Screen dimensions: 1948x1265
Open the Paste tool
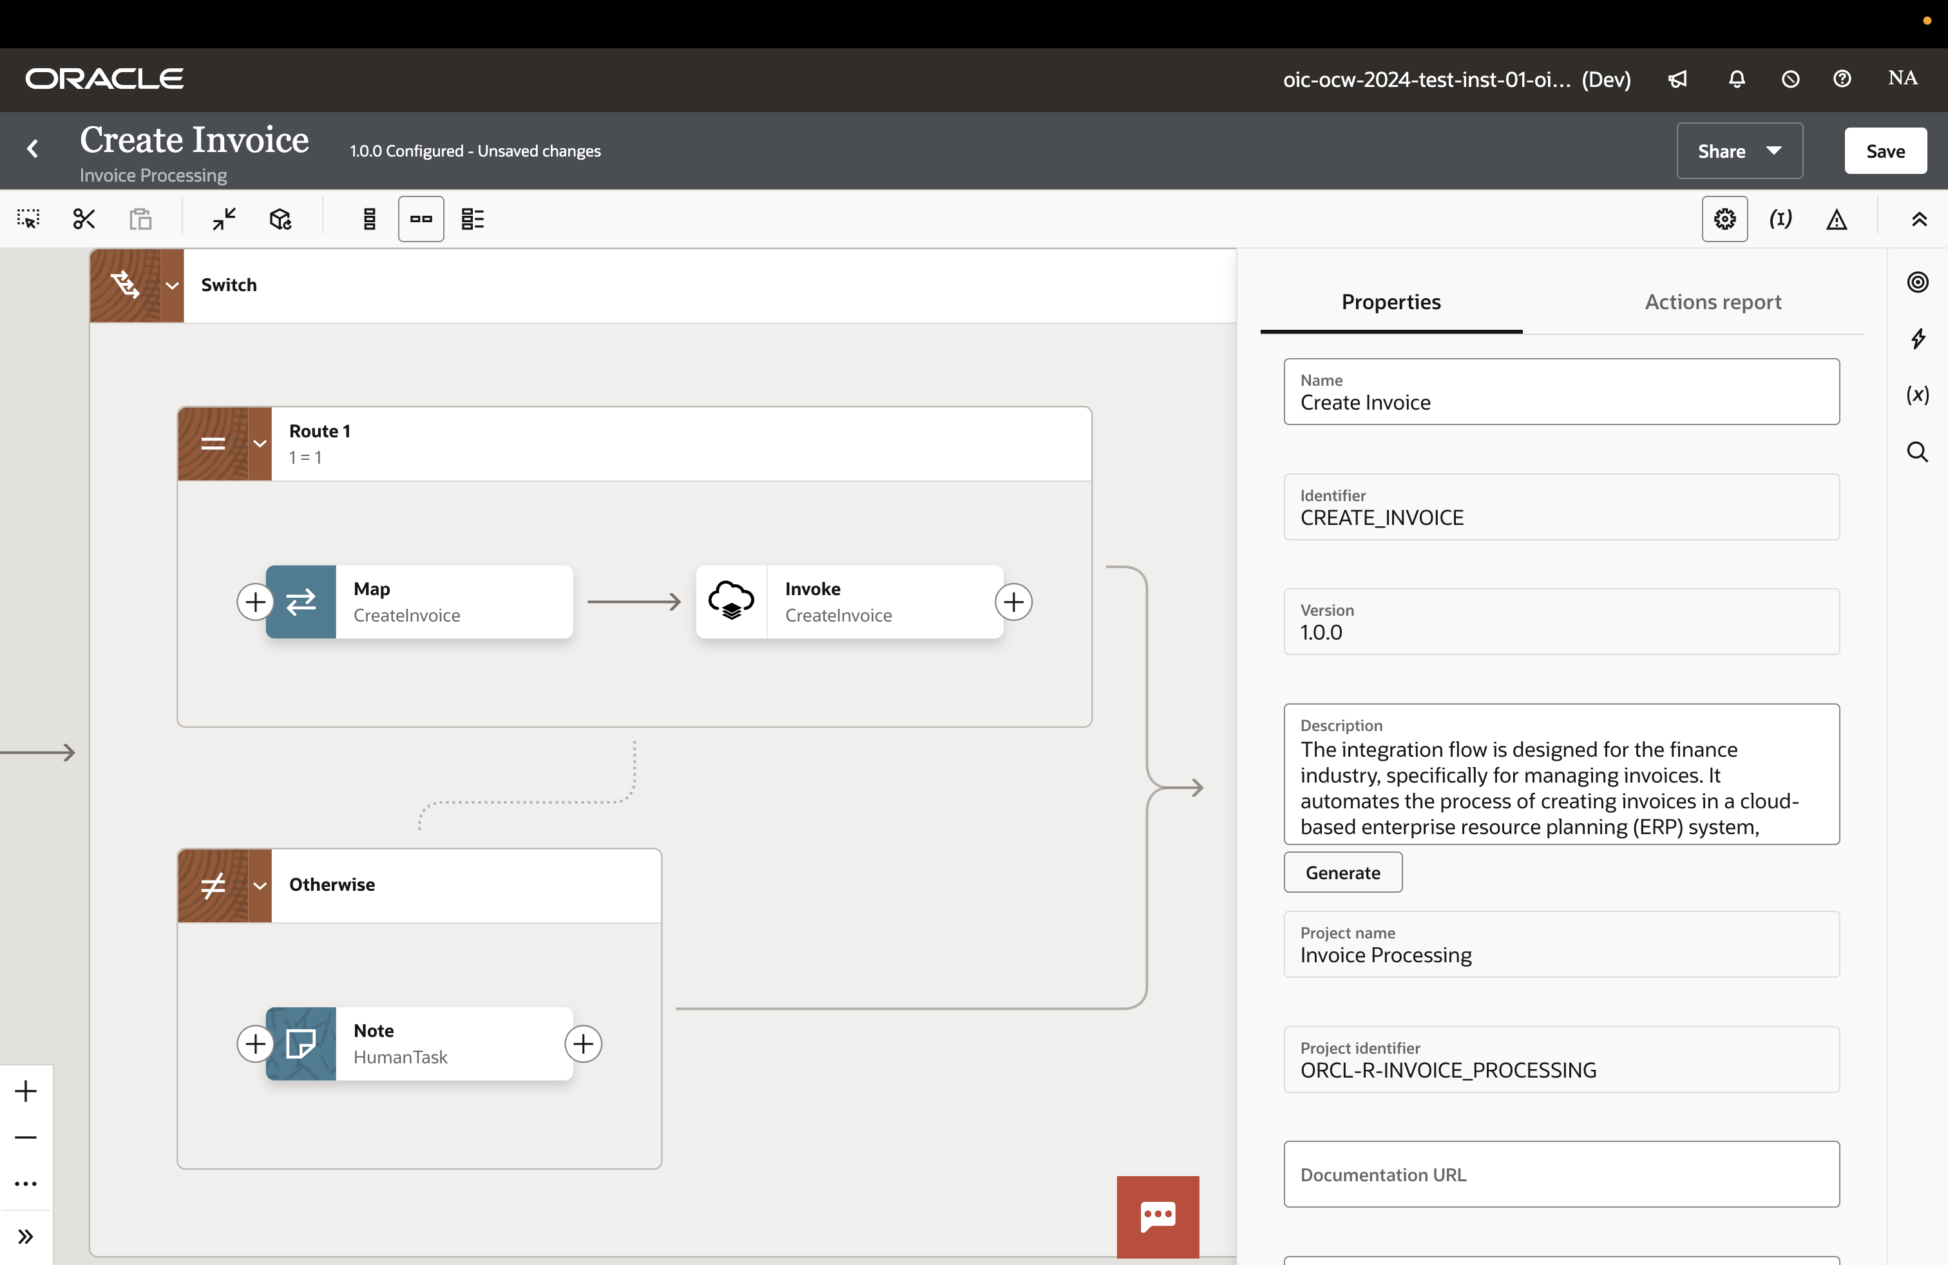coord(140,218)
